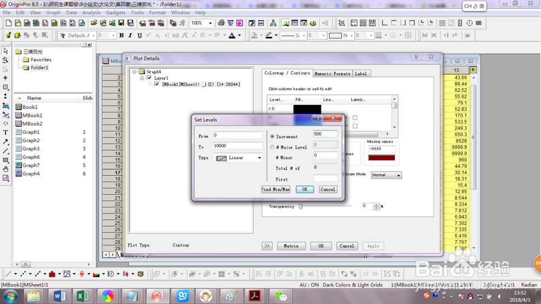This screenshot has width=541, height=304.
Task: Open Adobe Acrobat from the taskbar
Action: pyautogui.click(x=255, y=296)
